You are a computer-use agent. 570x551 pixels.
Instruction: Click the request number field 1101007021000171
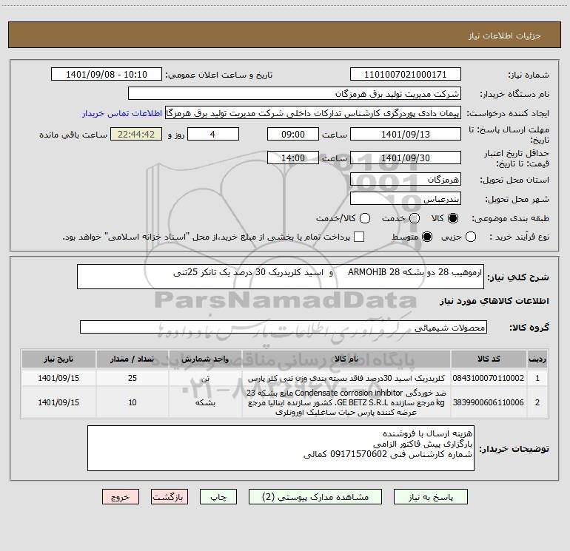(406, 75)
